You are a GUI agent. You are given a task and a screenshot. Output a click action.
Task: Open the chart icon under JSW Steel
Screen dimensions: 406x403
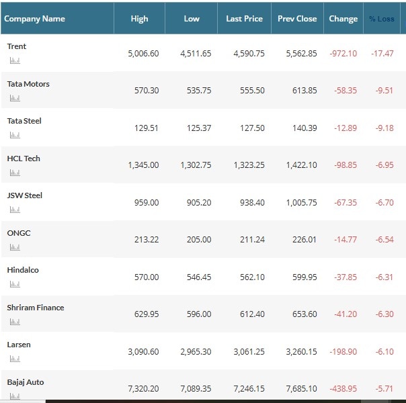14,210
